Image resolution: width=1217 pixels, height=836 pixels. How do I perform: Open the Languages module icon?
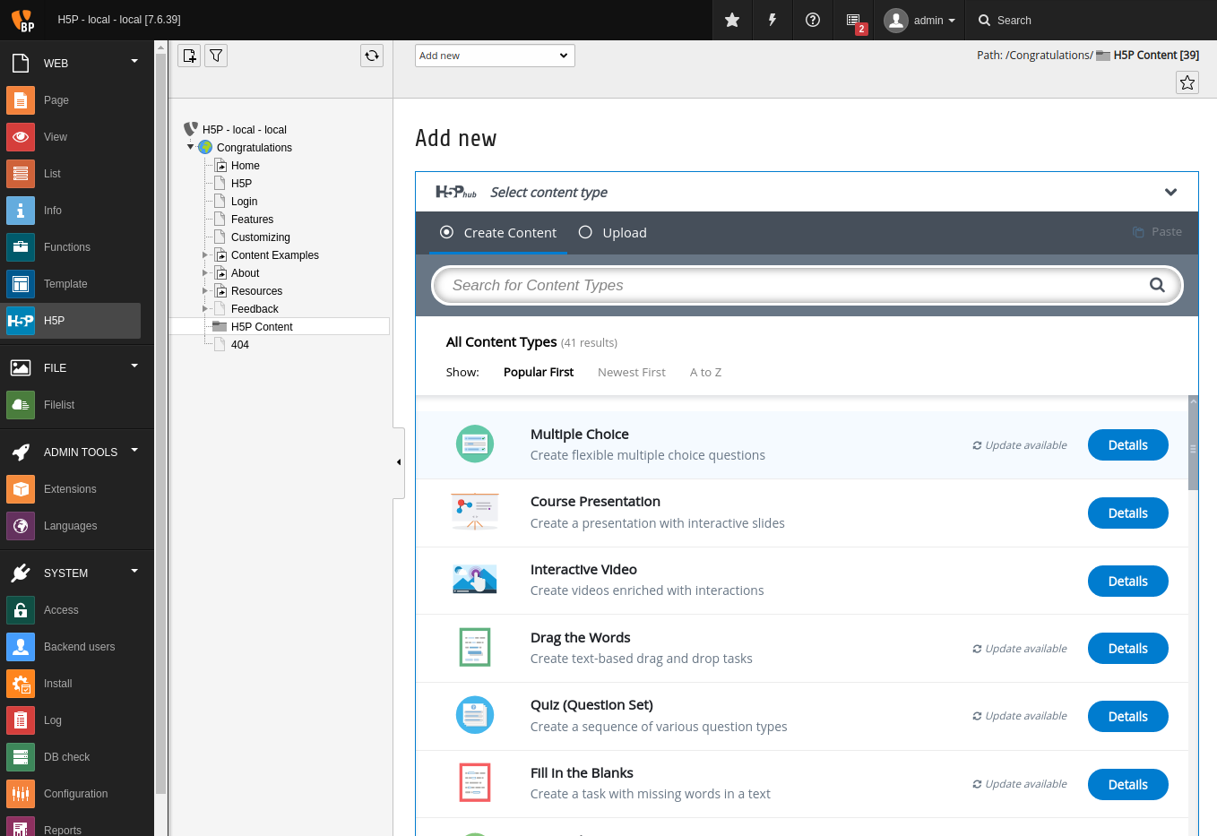21,526
